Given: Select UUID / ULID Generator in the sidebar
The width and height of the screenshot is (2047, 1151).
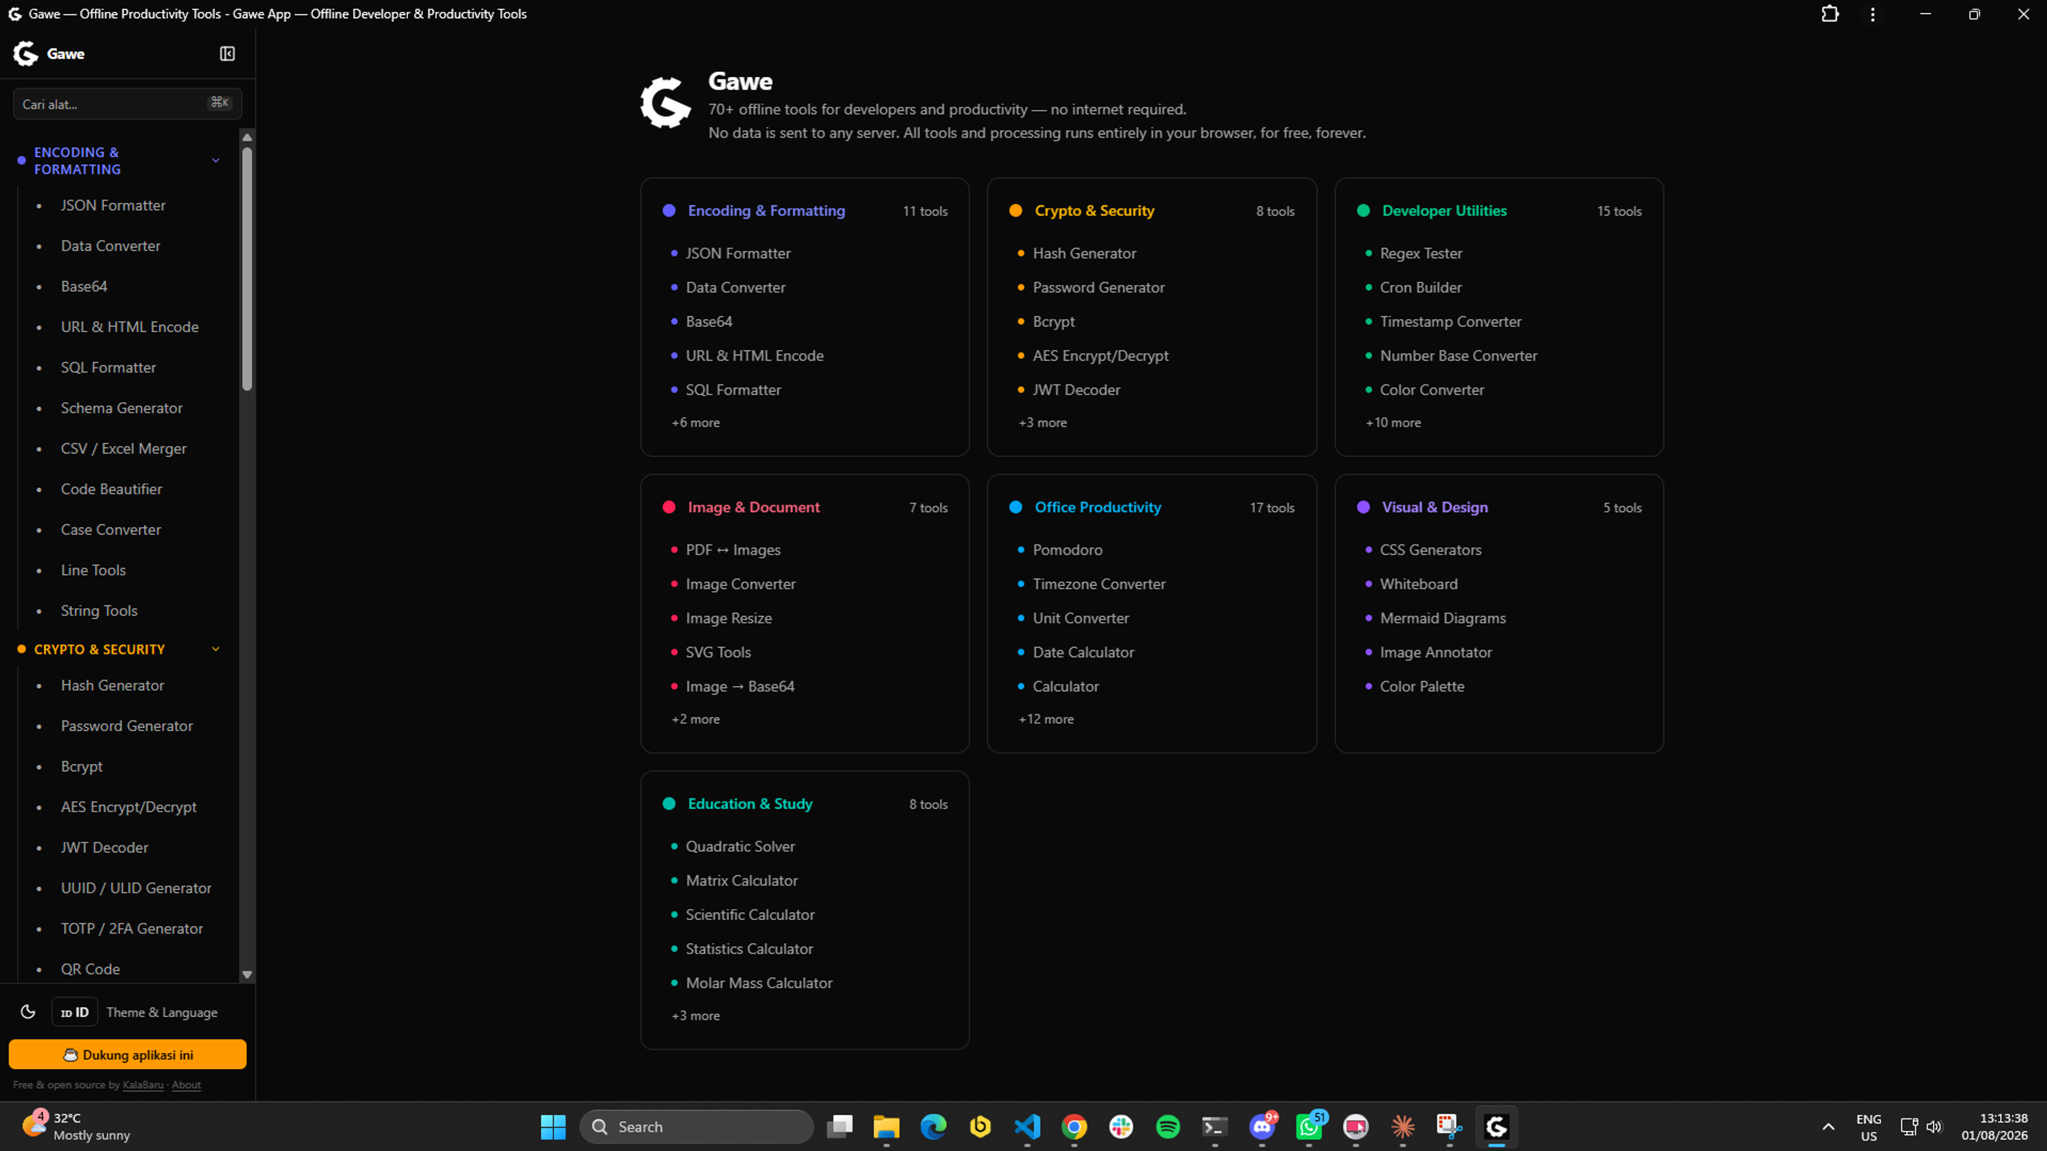Looking at the screenshot, I should coord(136,888).
